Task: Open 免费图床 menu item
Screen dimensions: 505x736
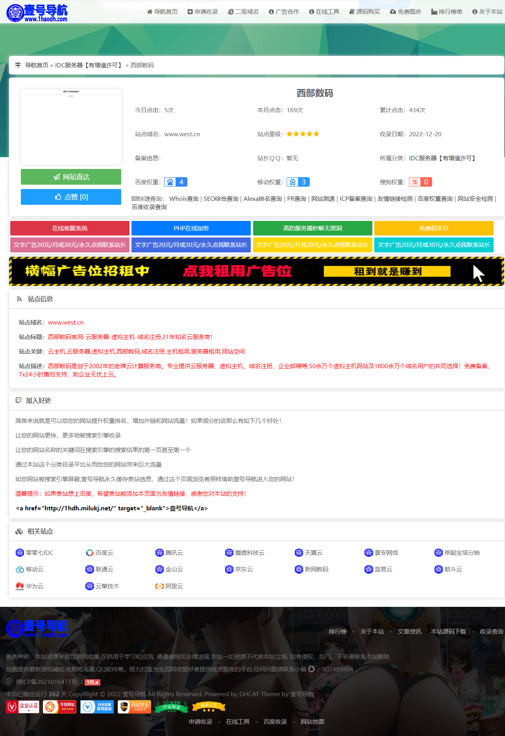Action: click(x=405, y=12)
